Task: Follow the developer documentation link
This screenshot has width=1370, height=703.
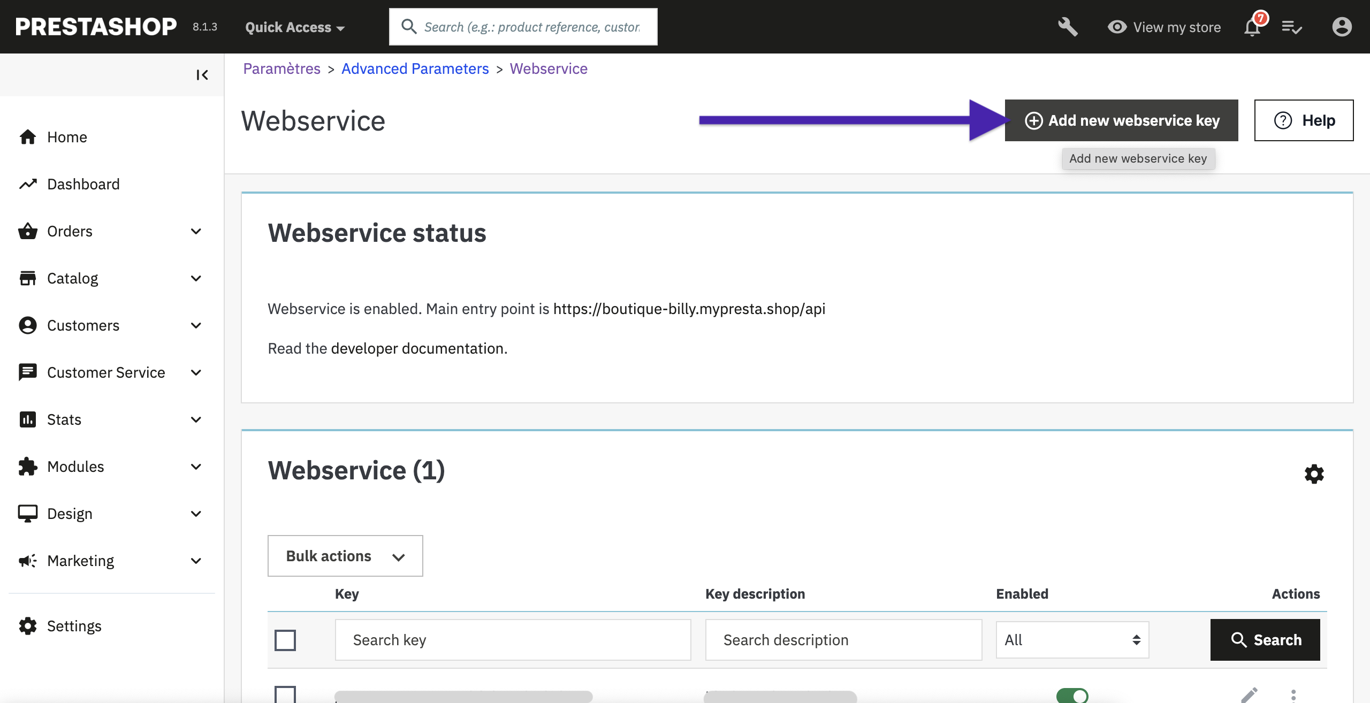Action: click(x=418, y=348)
